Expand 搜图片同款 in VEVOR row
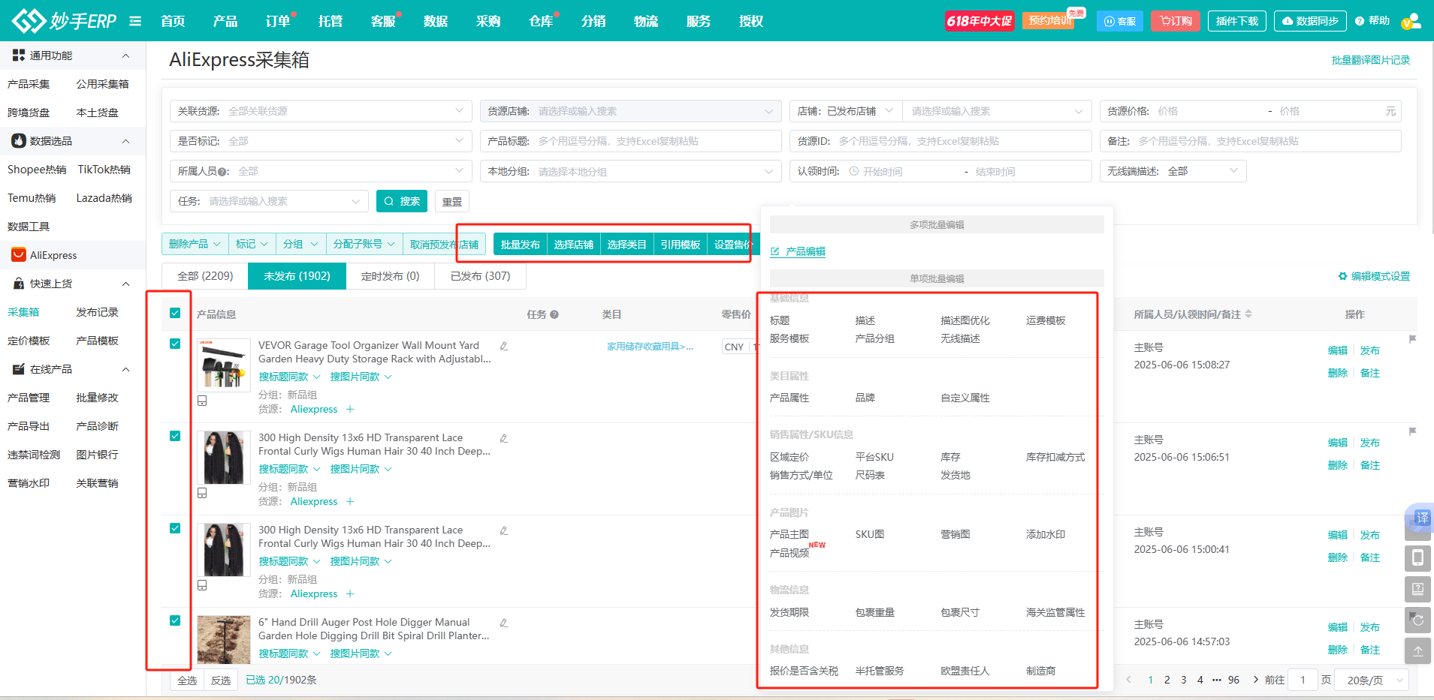This screenshot has width=1434, height=700. [x=361, y=377]
